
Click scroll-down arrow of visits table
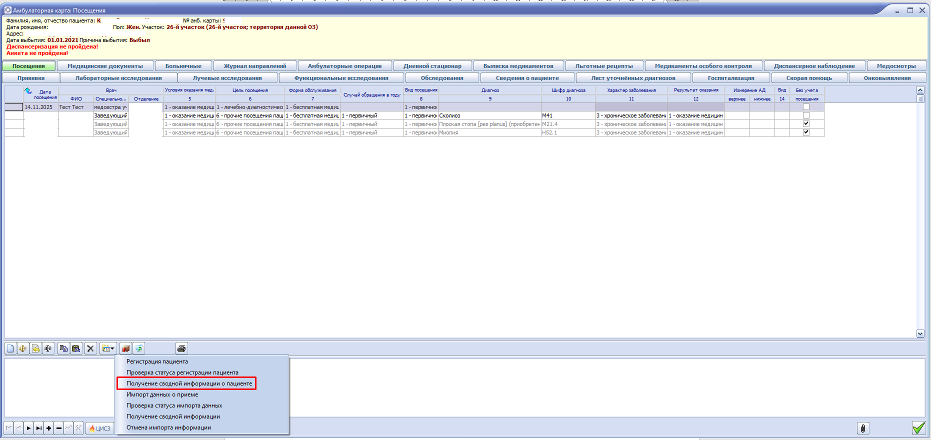pos(920,333)
